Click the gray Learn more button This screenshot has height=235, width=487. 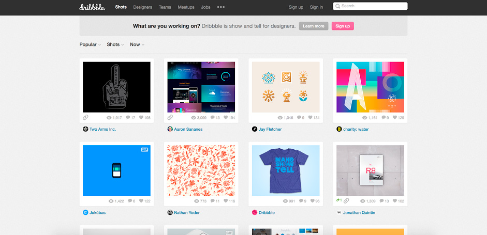pos(314,26)
